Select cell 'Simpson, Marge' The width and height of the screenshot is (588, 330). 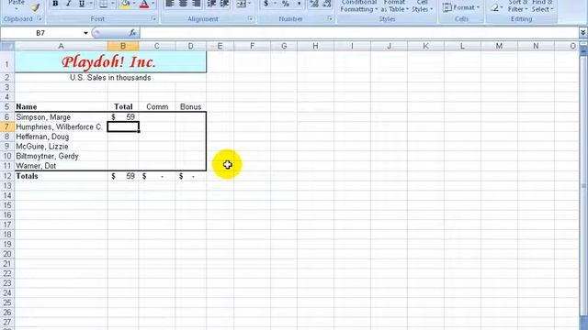[62, 117]
